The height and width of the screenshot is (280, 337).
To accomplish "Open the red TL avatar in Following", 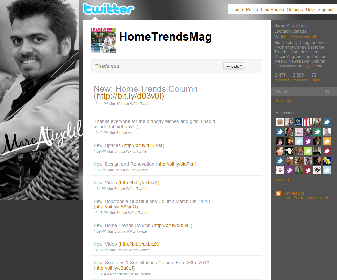I will coord(308,122).
